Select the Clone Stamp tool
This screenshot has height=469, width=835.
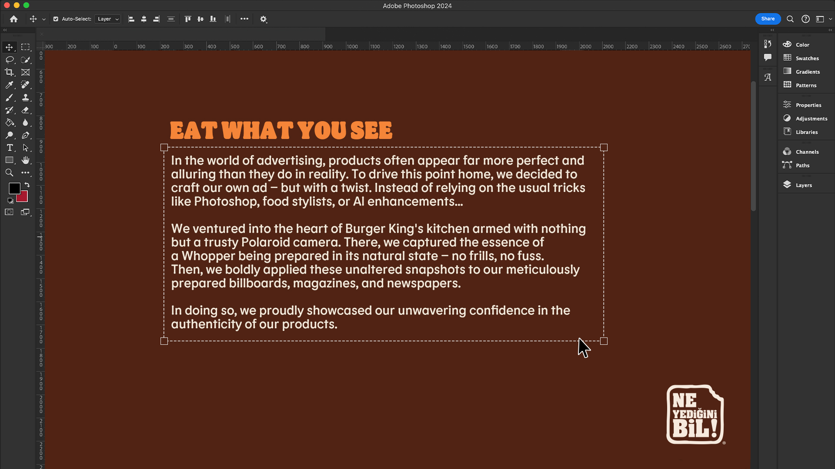click(x=26, y=97)
